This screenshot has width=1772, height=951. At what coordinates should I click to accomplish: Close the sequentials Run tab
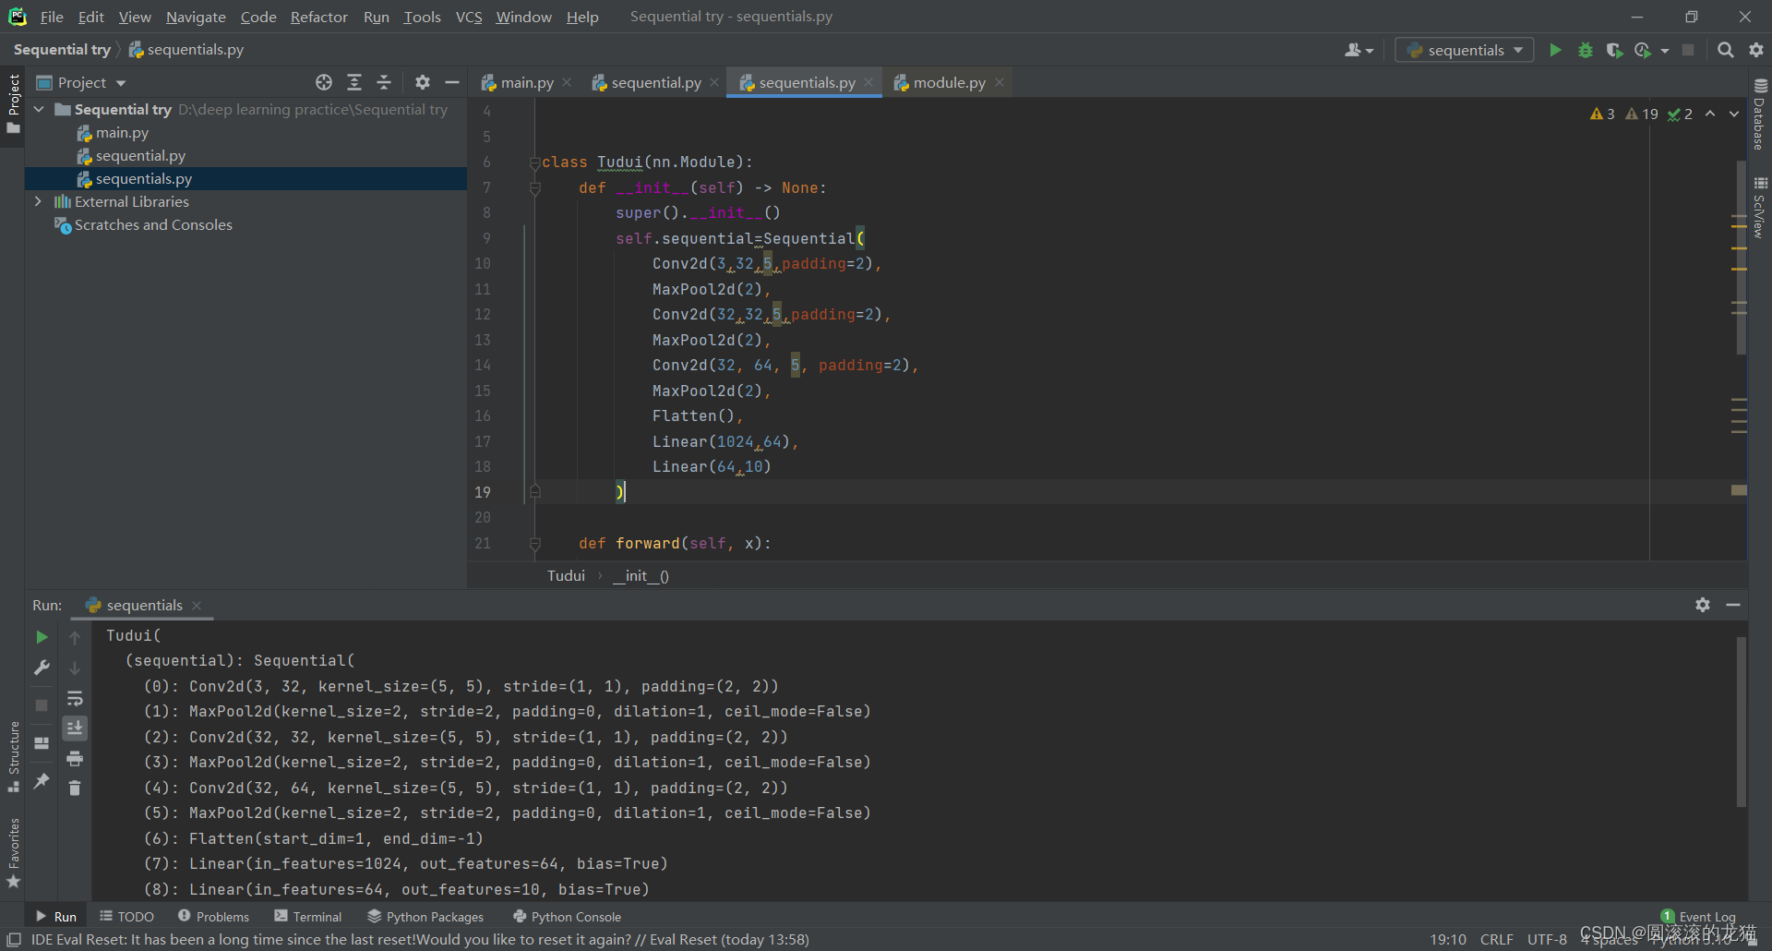pyautogui.click(x=197, y=606)
